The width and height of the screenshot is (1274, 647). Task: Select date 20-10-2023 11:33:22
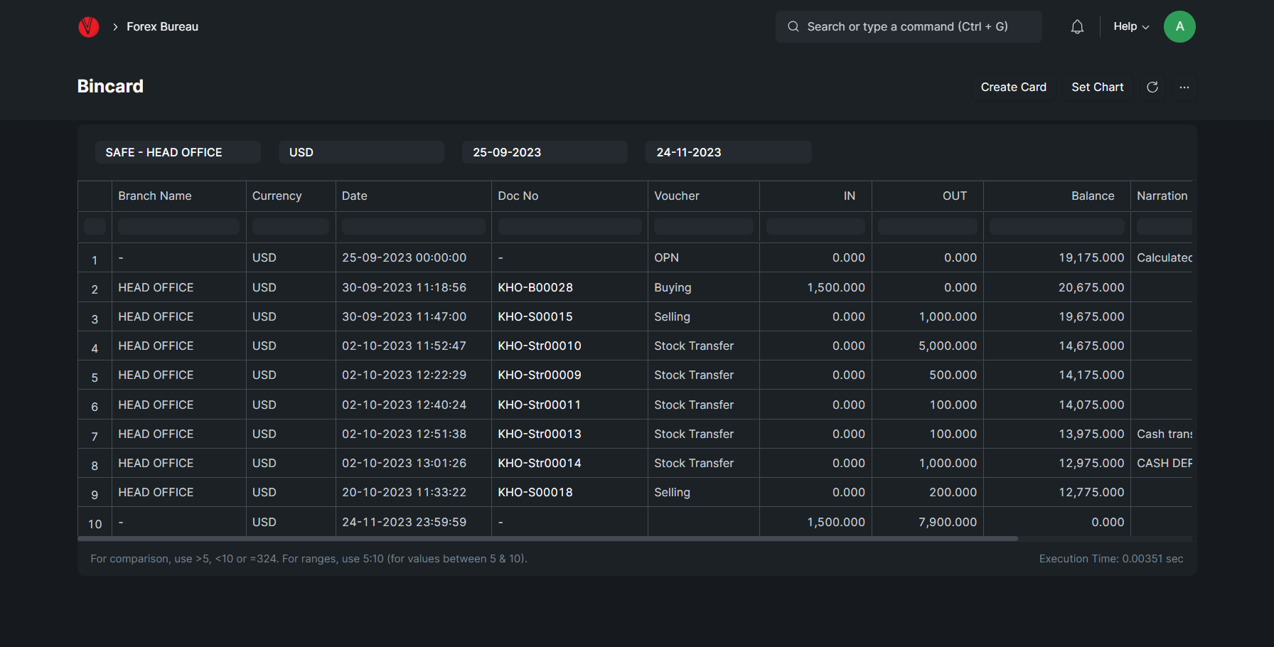(x=414, y=492)
